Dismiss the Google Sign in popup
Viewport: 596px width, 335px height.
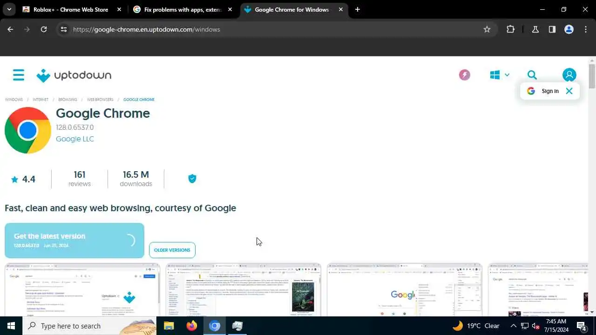click(x=569, y=91)
